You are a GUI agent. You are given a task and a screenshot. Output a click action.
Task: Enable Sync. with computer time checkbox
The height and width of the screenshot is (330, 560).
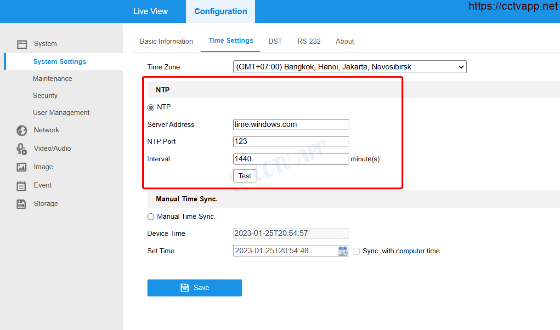[356, 251]
